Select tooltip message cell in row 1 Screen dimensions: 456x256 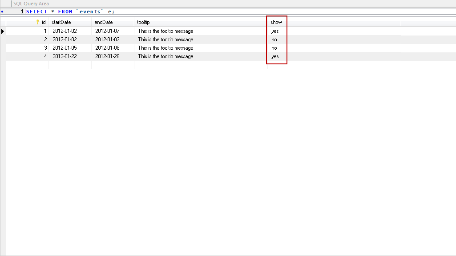201,31
